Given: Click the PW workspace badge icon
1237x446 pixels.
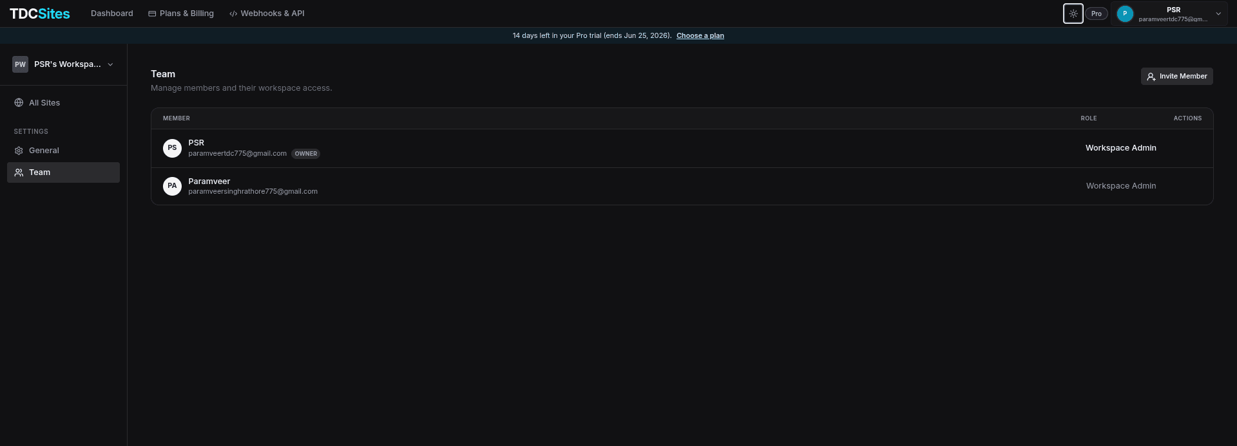Looking at the screenshot, I should (20, 64).
